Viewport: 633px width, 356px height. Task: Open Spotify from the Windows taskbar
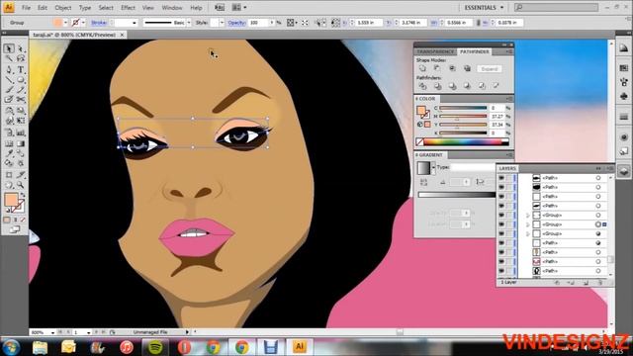click(x=155, y=347)
